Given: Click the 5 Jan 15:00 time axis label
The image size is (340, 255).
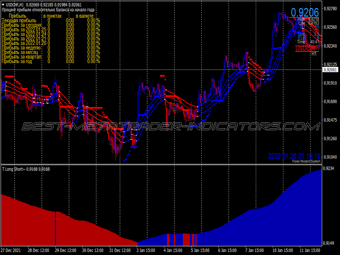Looking at the screenshot, I should point(200,250).
